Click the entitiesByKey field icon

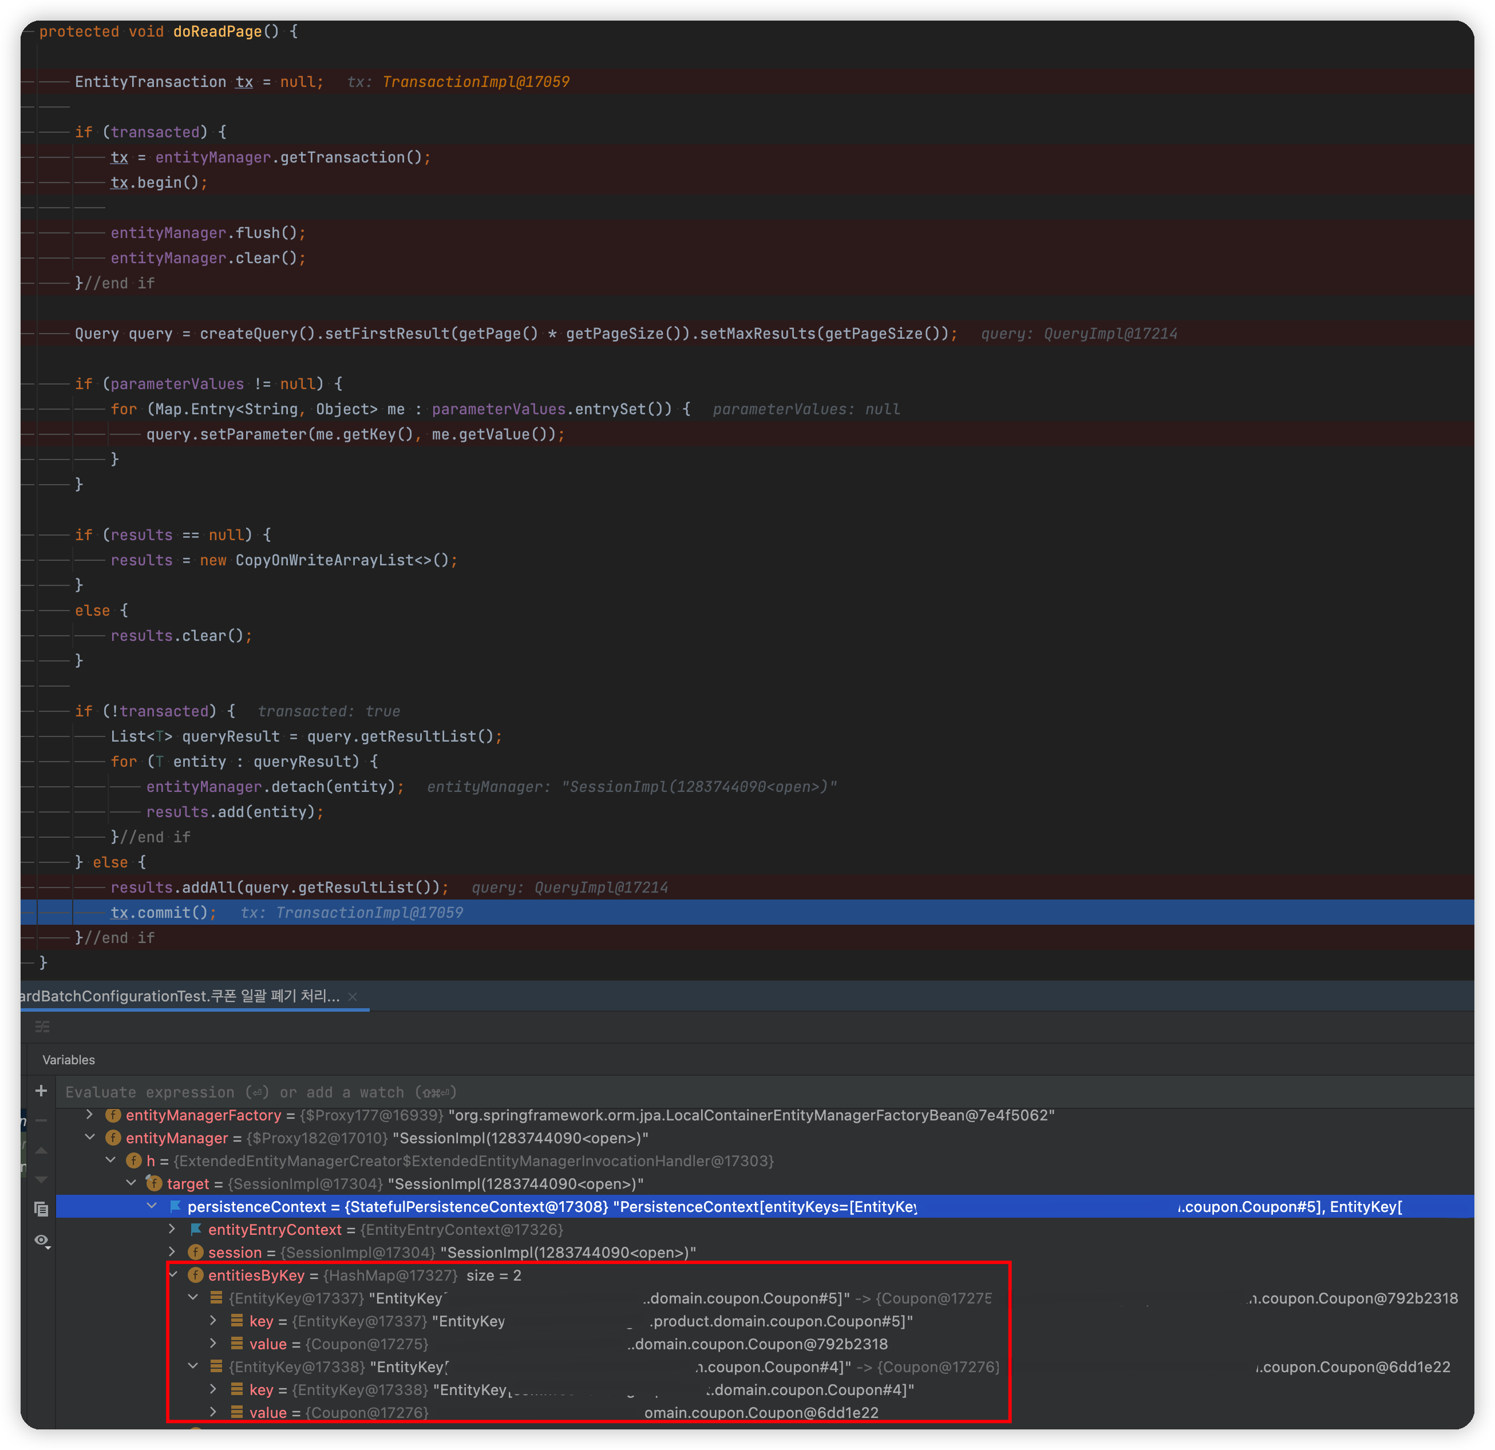[196, 1275]
